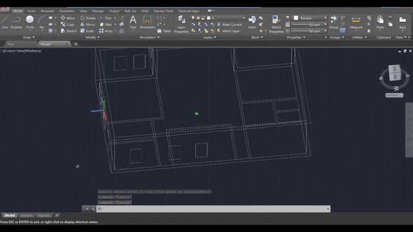The image size is (413, 232).
Task: Expand the Groups panel dropdown
Action: tap(337, 37)
